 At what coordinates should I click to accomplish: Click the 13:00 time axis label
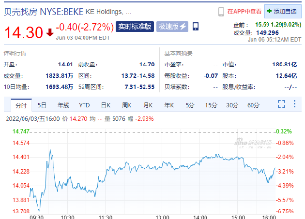tap(162, 217)
